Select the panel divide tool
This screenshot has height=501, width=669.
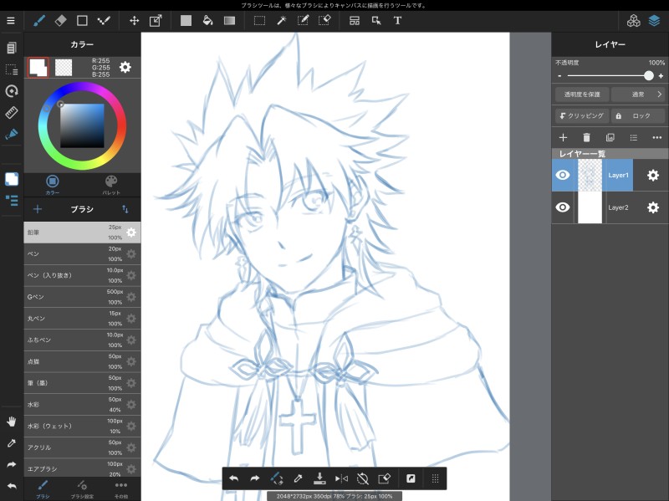click(354, 20)
